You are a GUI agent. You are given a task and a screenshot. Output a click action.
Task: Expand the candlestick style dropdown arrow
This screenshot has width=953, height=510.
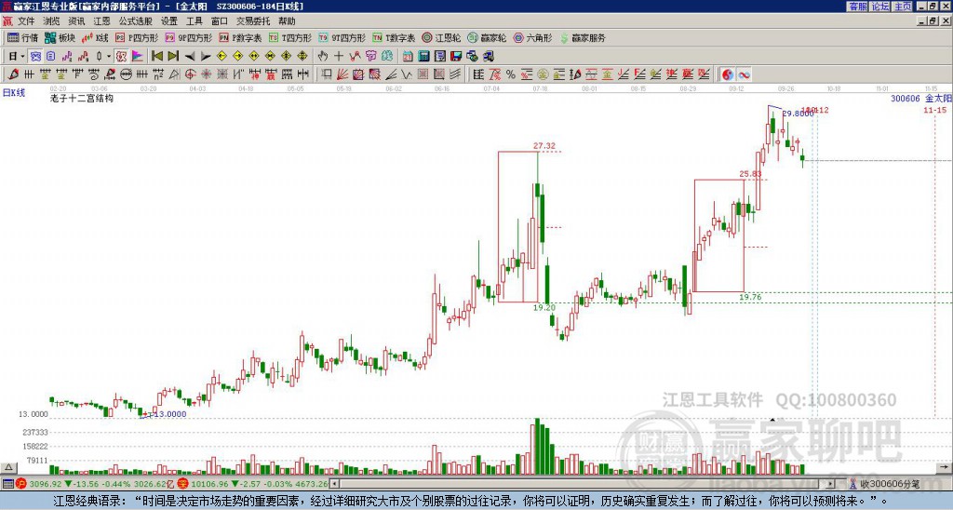109,56
